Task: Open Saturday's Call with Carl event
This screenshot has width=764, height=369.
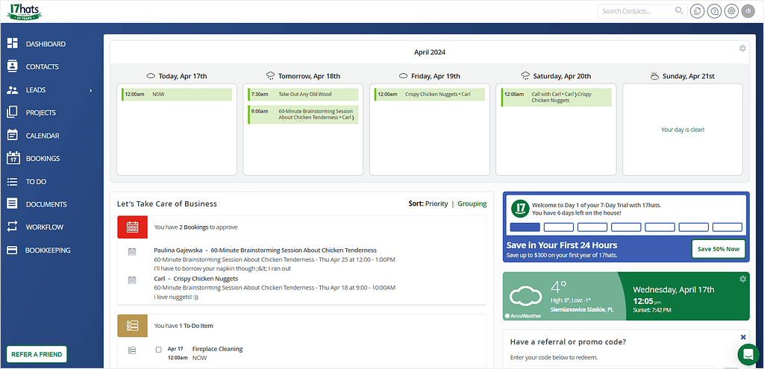Action: pos(556,98)
